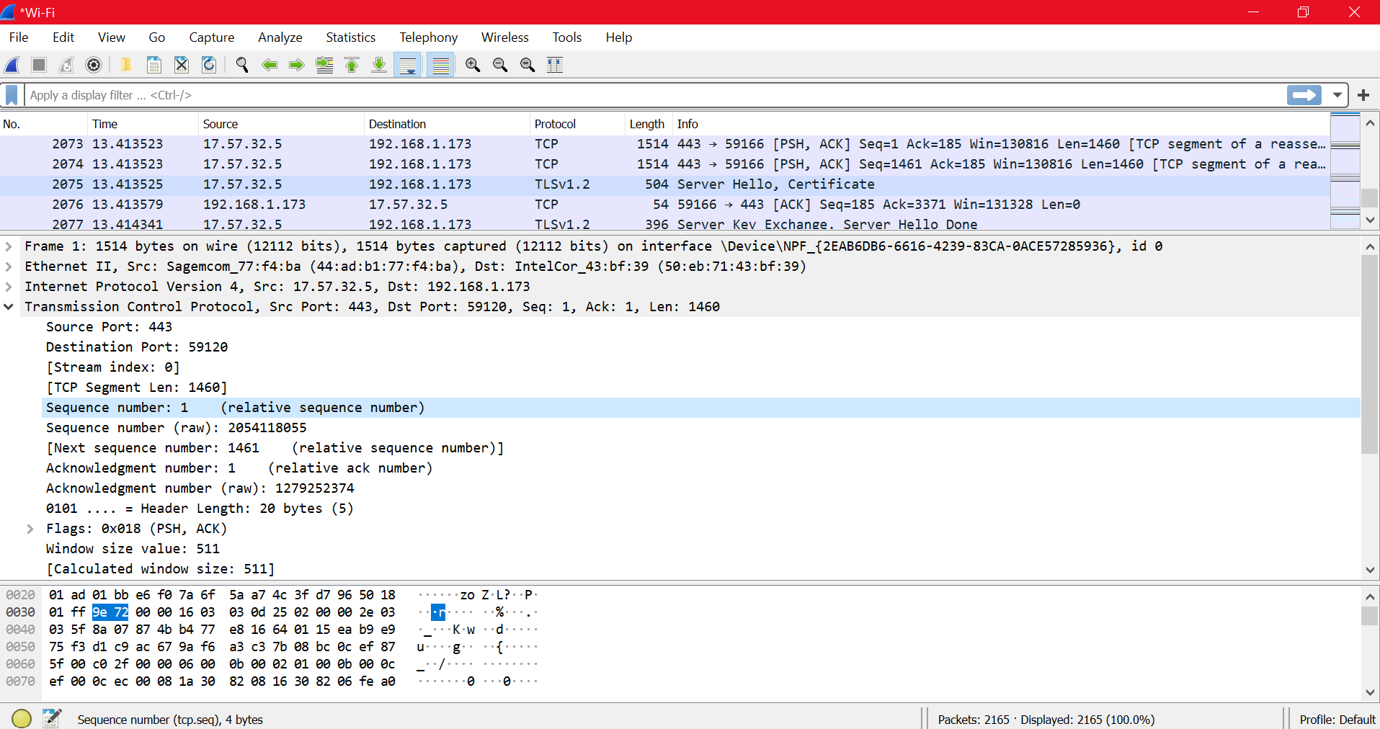Screen dimensions: 1380x729
Task: Collapse the Transmission Control Protocol section
Action: (x=9, y=306)
